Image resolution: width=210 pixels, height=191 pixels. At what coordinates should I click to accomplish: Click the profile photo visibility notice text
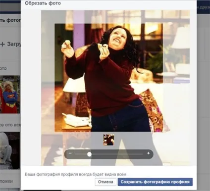(x=76, y=174)
